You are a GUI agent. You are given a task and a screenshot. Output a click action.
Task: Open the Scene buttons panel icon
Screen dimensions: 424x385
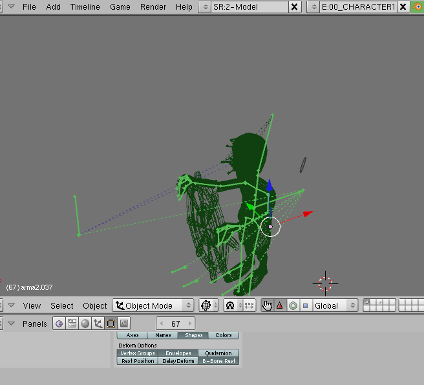[124, 324]
